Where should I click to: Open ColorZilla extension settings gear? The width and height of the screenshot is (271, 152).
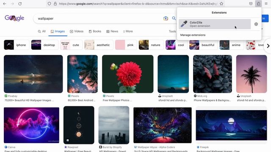(x=256, y=24)
